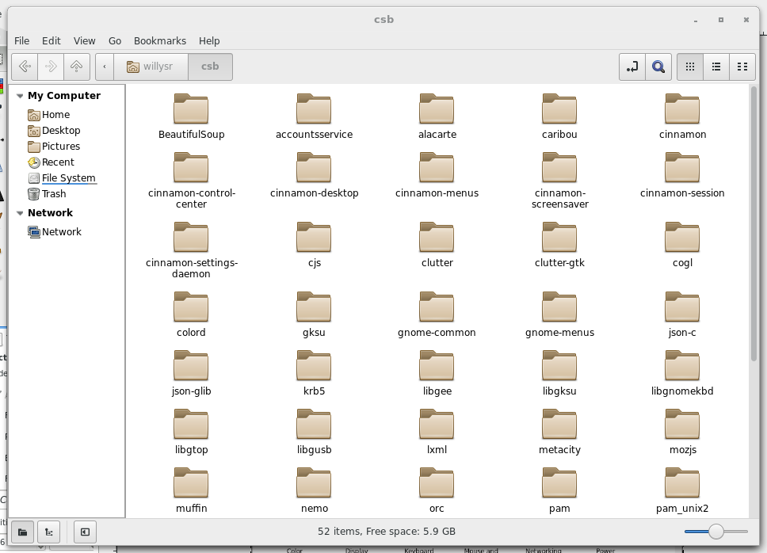Switch to list view

pyautogui.click(x=716, y=67)
